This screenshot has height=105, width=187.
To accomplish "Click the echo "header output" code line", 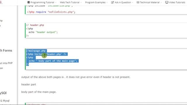I will 43,32.
